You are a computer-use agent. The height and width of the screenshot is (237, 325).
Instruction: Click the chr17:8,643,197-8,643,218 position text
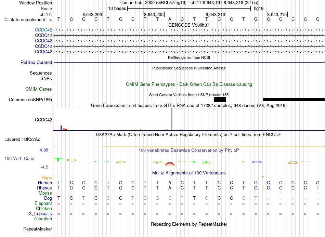tap(224, 3)
